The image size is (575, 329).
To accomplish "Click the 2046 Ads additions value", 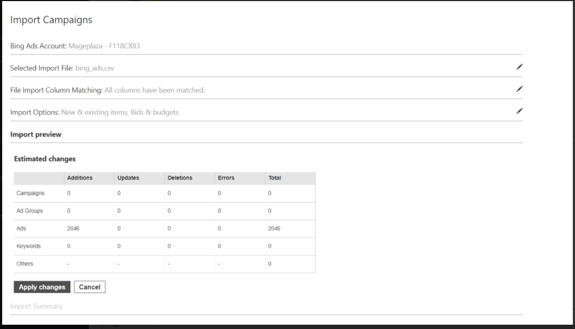I will point(73,228).
